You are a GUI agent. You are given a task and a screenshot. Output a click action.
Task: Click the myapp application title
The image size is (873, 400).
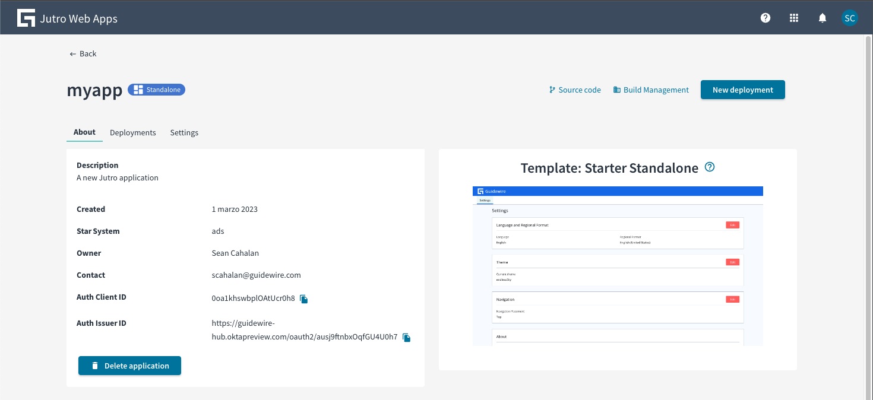[94, 90]
